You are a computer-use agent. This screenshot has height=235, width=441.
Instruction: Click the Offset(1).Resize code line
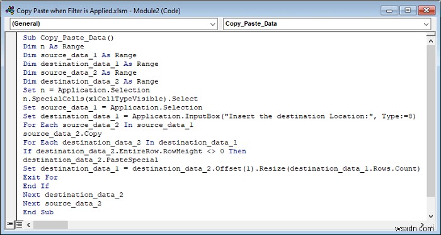point(222,168)
